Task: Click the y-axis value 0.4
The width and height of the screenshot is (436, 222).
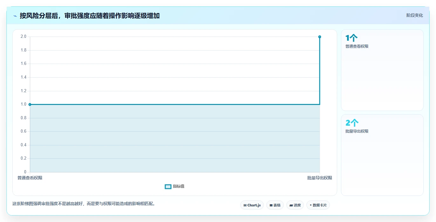Action: 24,145
